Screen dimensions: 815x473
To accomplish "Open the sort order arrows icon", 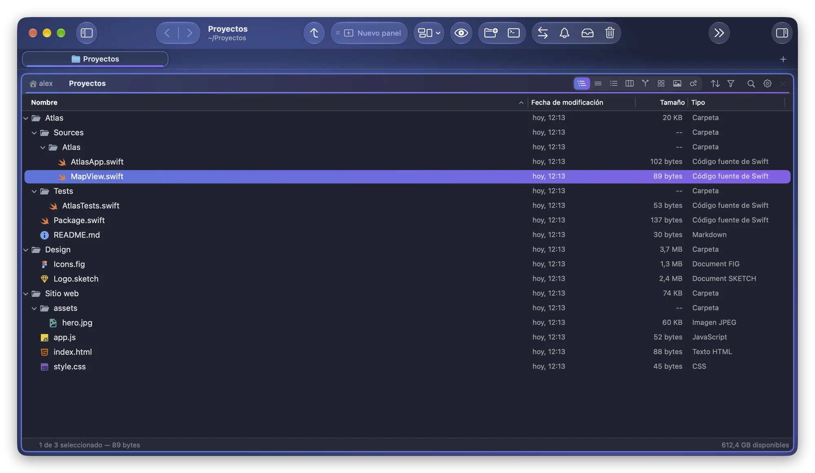I will click(x=715, y=83).
